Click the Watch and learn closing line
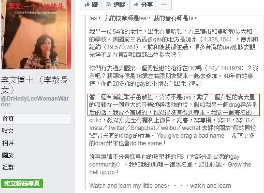This screenshot has height=193, width=264. [160, 186]
